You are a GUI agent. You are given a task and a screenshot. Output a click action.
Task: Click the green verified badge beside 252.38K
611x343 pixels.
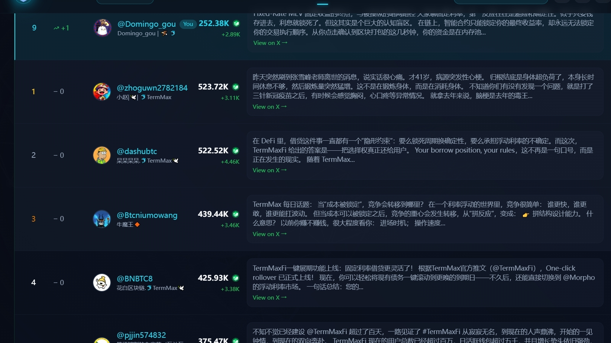(x=236, y=23)
